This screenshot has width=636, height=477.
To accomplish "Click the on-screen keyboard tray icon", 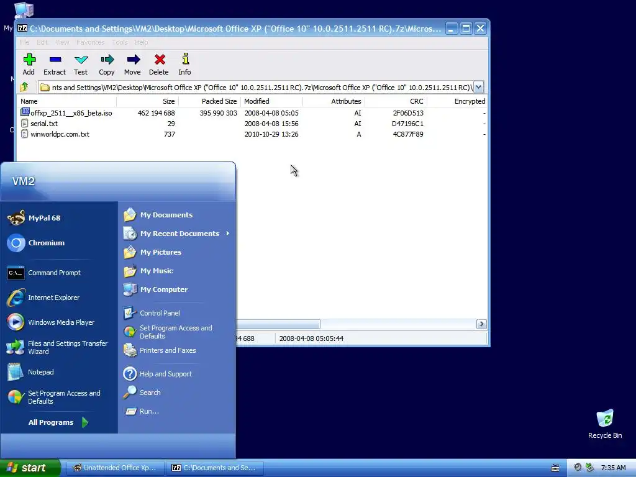I will [x=555, y=468].
